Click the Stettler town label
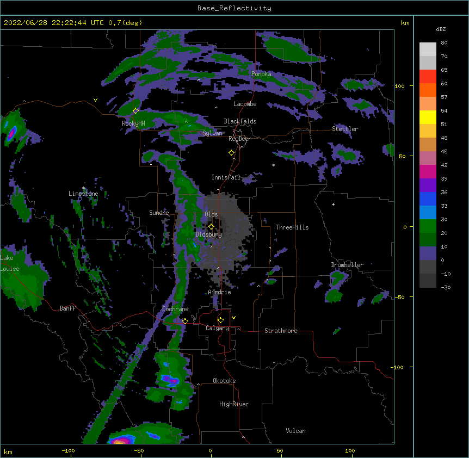Image resolution: width=469 pixels, height=458 pixels. click(345, 129)
